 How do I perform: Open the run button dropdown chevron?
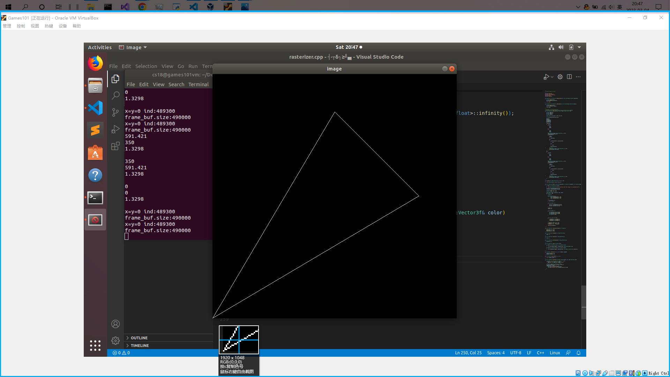click(552, 77)
